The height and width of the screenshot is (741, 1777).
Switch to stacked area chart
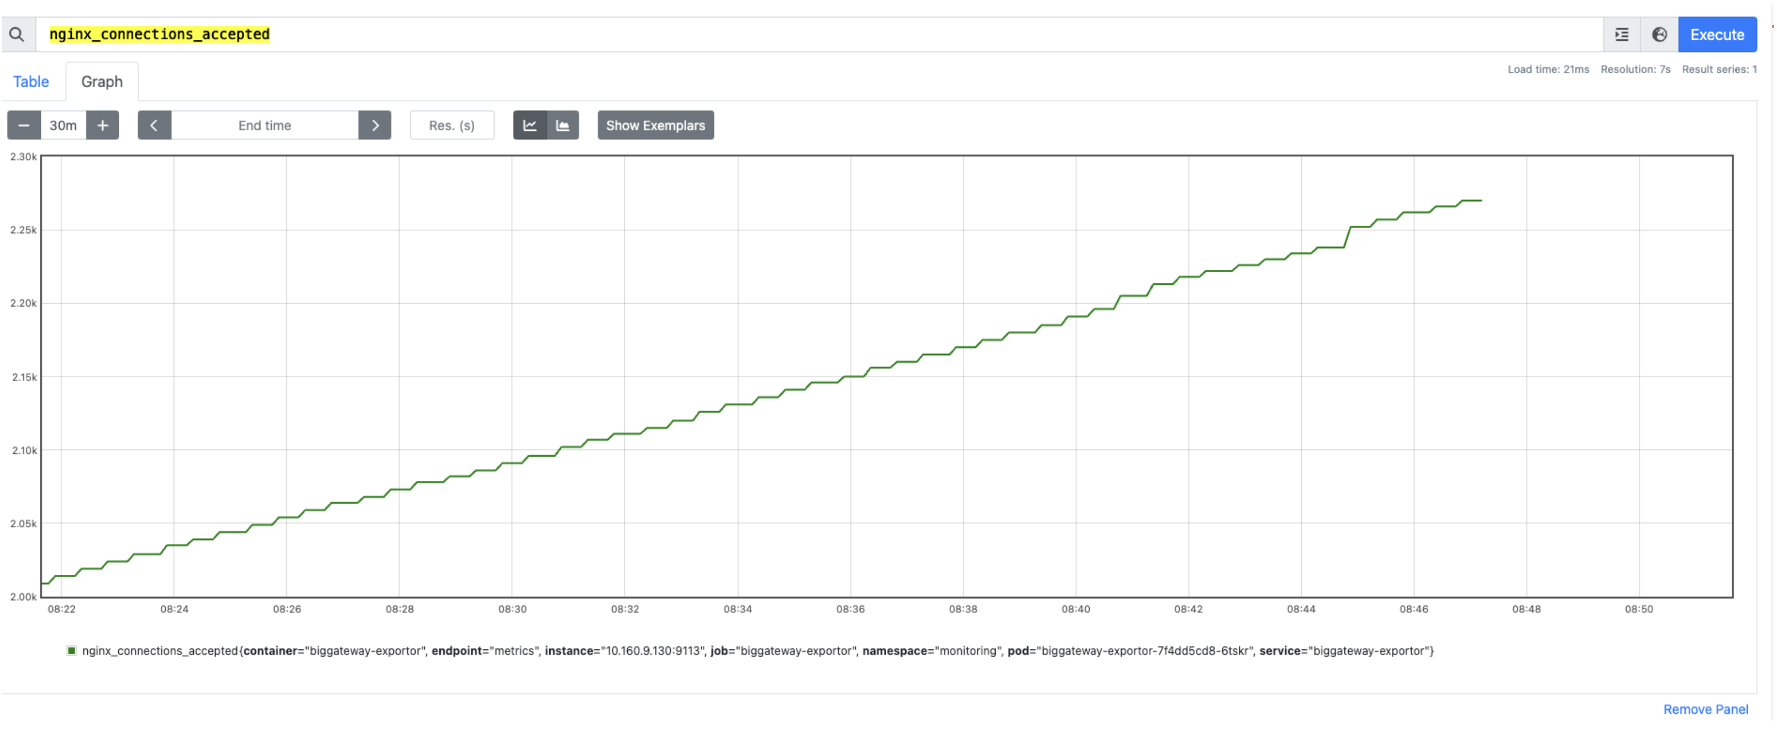point(563,125)
